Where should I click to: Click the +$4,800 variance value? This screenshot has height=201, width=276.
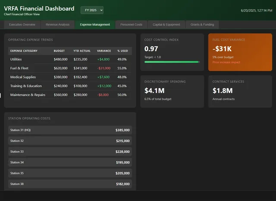click(103, 59)
